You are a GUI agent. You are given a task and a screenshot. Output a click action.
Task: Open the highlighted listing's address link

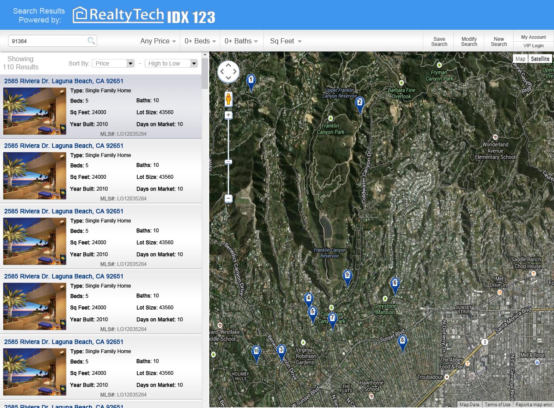[63, 81]
